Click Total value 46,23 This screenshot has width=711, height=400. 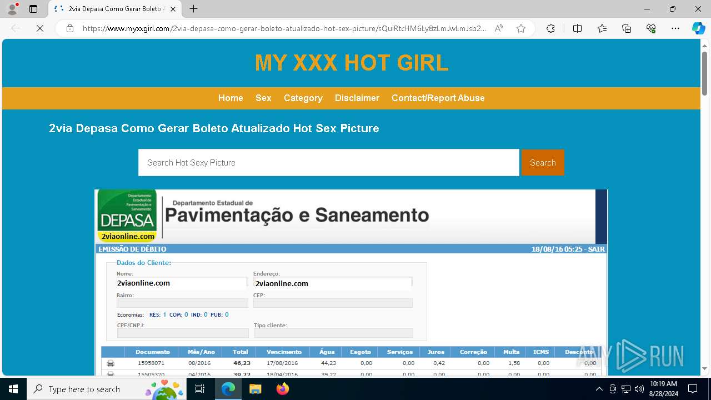242,363
